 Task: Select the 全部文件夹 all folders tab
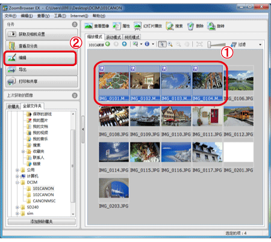point(32,106)
